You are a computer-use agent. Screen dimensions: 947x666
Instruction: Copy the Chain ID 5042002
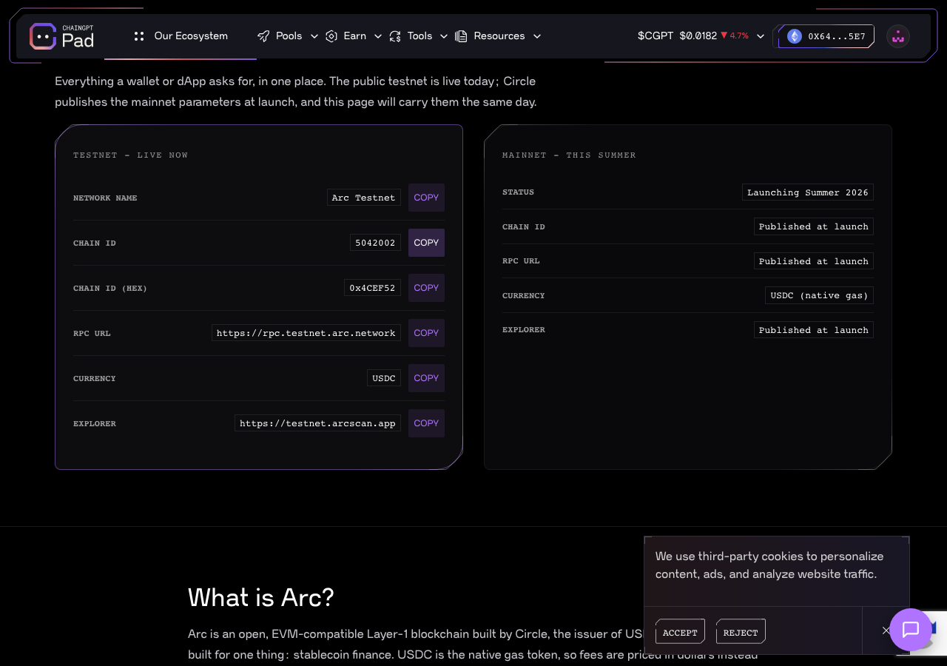tap(426, 243)
